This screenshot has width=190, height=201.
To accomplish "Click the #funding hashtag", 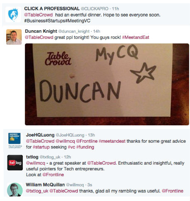I will tap(85, 147).
